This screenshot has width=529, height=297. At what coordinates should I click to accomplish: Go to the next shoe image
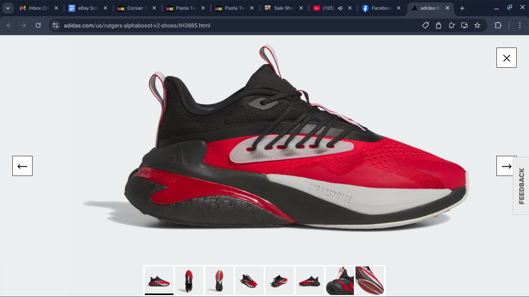(x=506, y=166)
